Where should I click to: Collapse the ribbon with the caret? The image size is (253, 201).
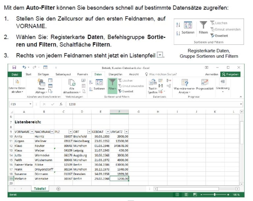pyautogui.click(x=241, y=97)
